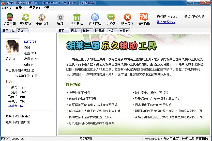Click 金币 20783 value
212x141 pixels.
31,59
